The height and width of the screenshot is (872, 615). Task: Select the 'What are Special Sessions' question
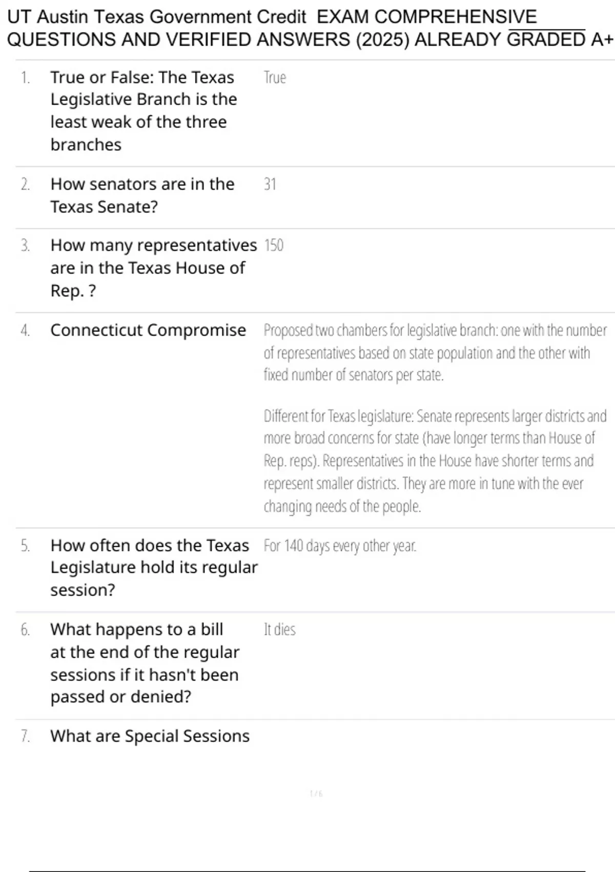point(150,736)
